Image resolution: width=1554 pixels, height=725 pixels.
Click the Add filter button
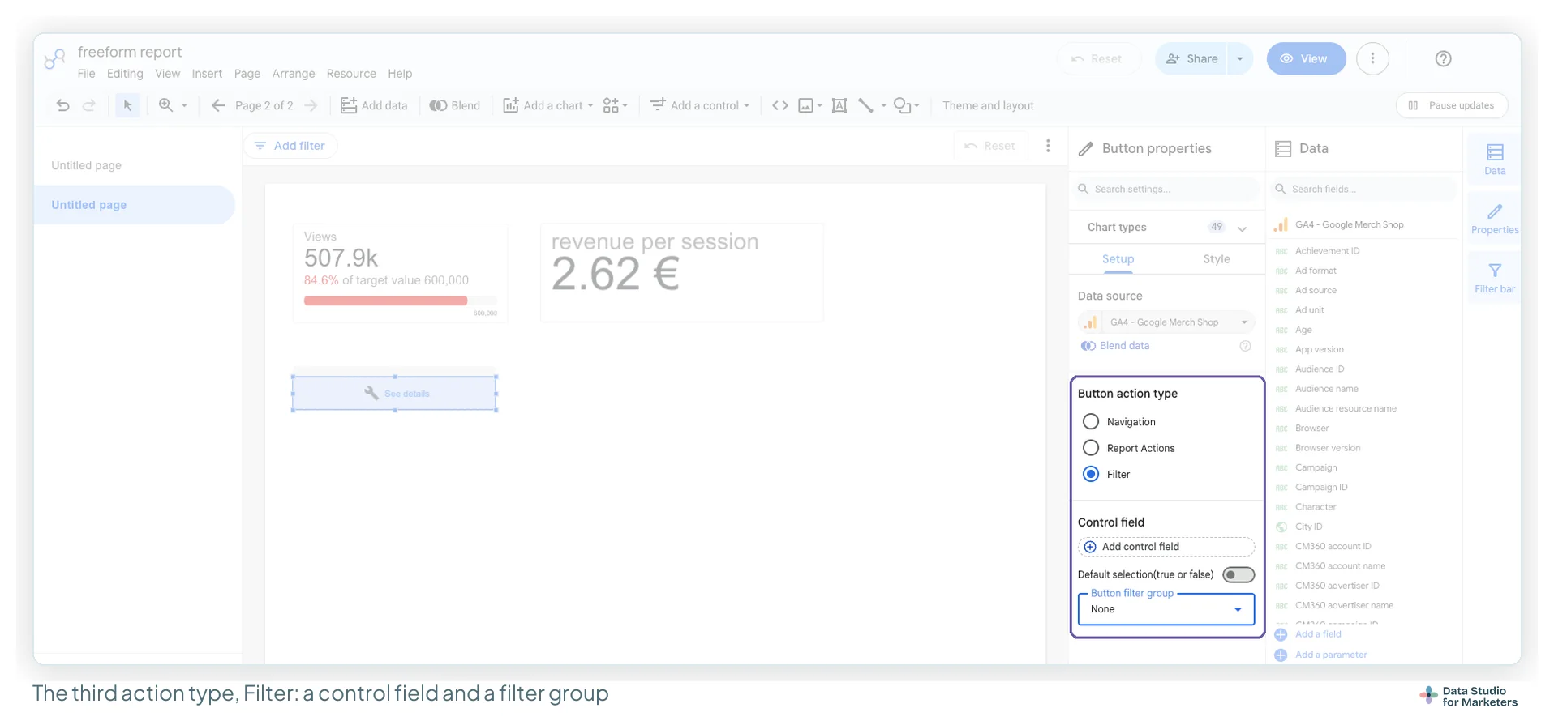[290, 146]
